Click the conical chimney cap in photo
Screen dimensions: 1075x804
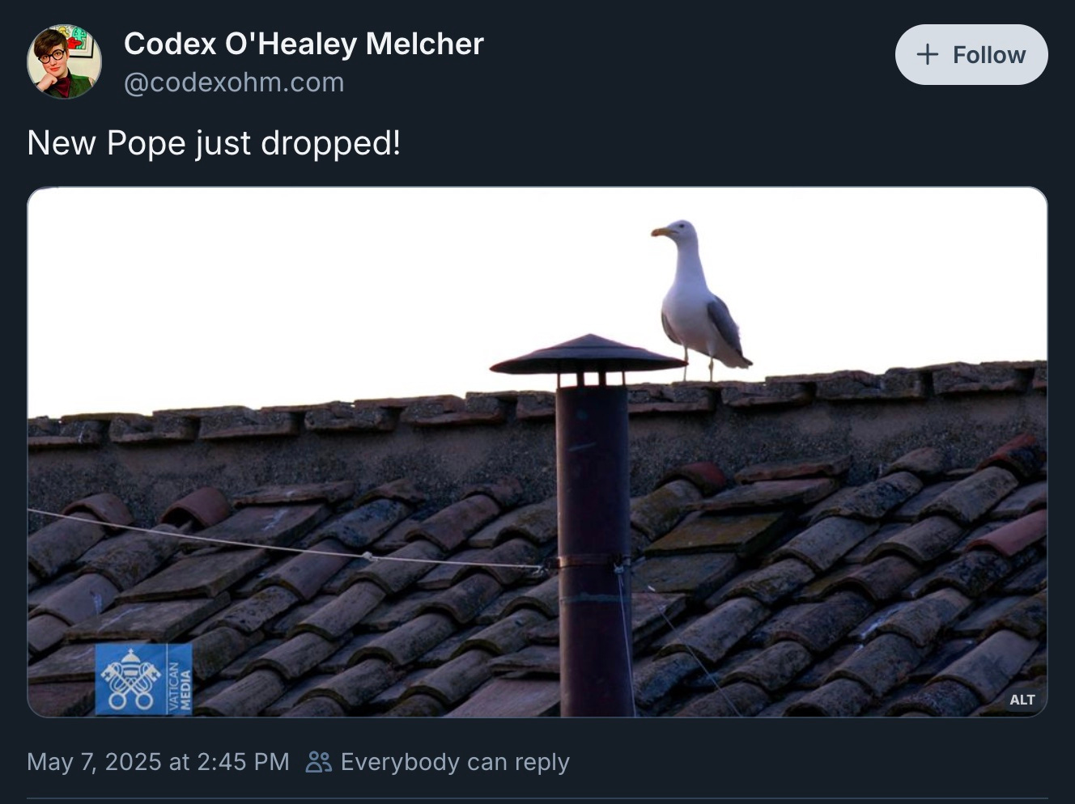(588, 354)
